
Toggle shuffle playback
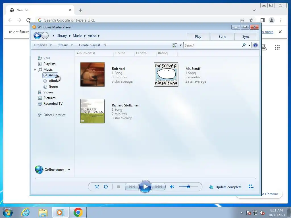[x=97, y=187]
